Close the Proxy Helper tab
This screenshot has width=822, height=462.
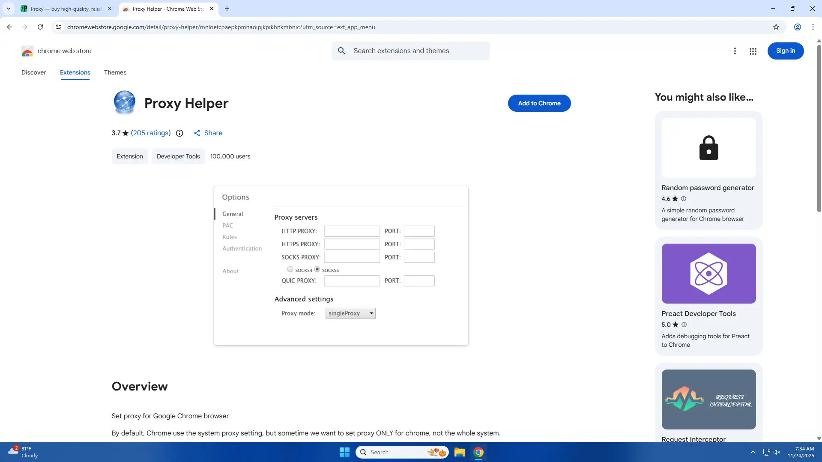coord(212,9)
